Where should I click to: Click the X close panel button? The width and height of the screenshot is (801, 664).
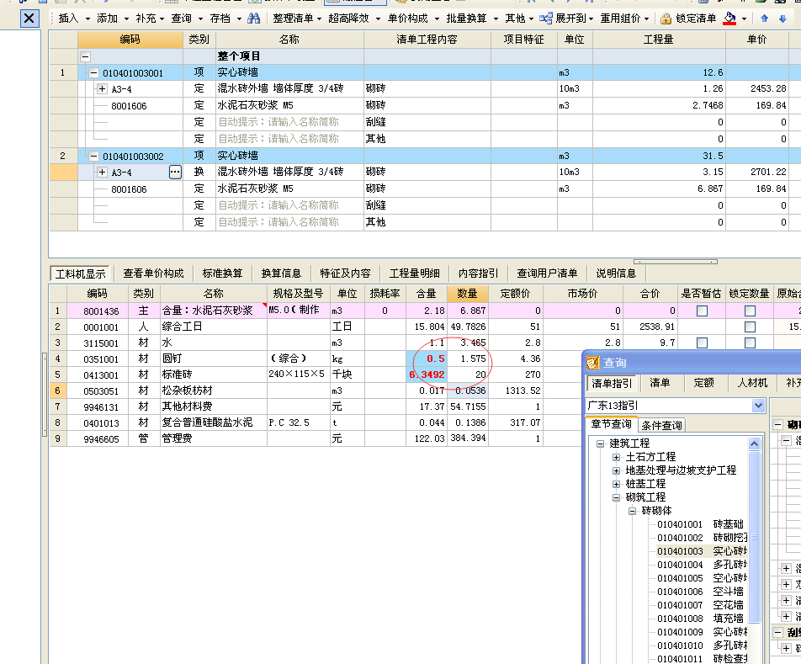point(29,19)
